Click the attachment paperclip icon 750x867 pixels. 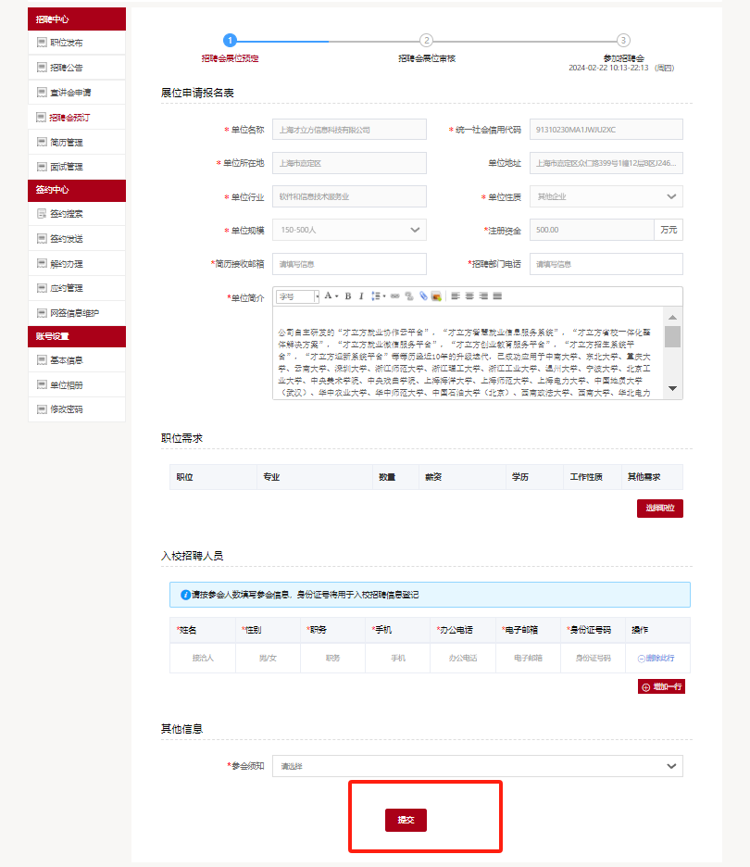pos(422,296)
